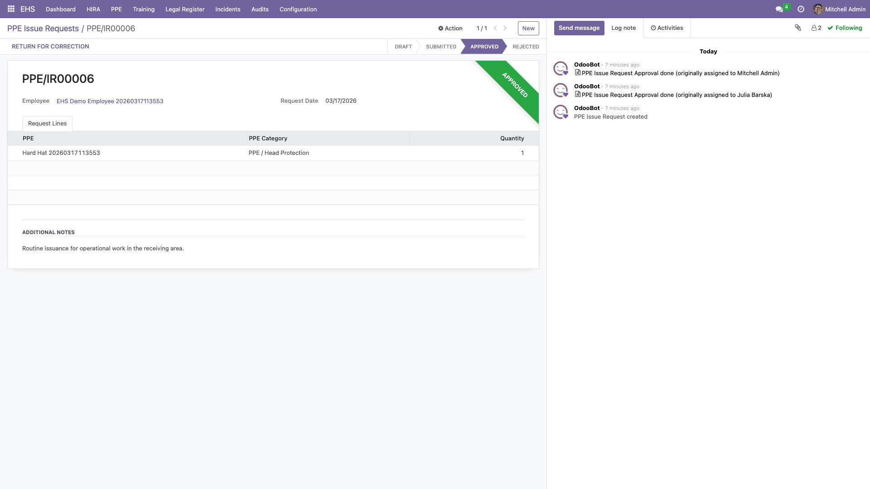Click the paperclip attachments icon
The image size is (870, 489).
(x=798, y=28)
